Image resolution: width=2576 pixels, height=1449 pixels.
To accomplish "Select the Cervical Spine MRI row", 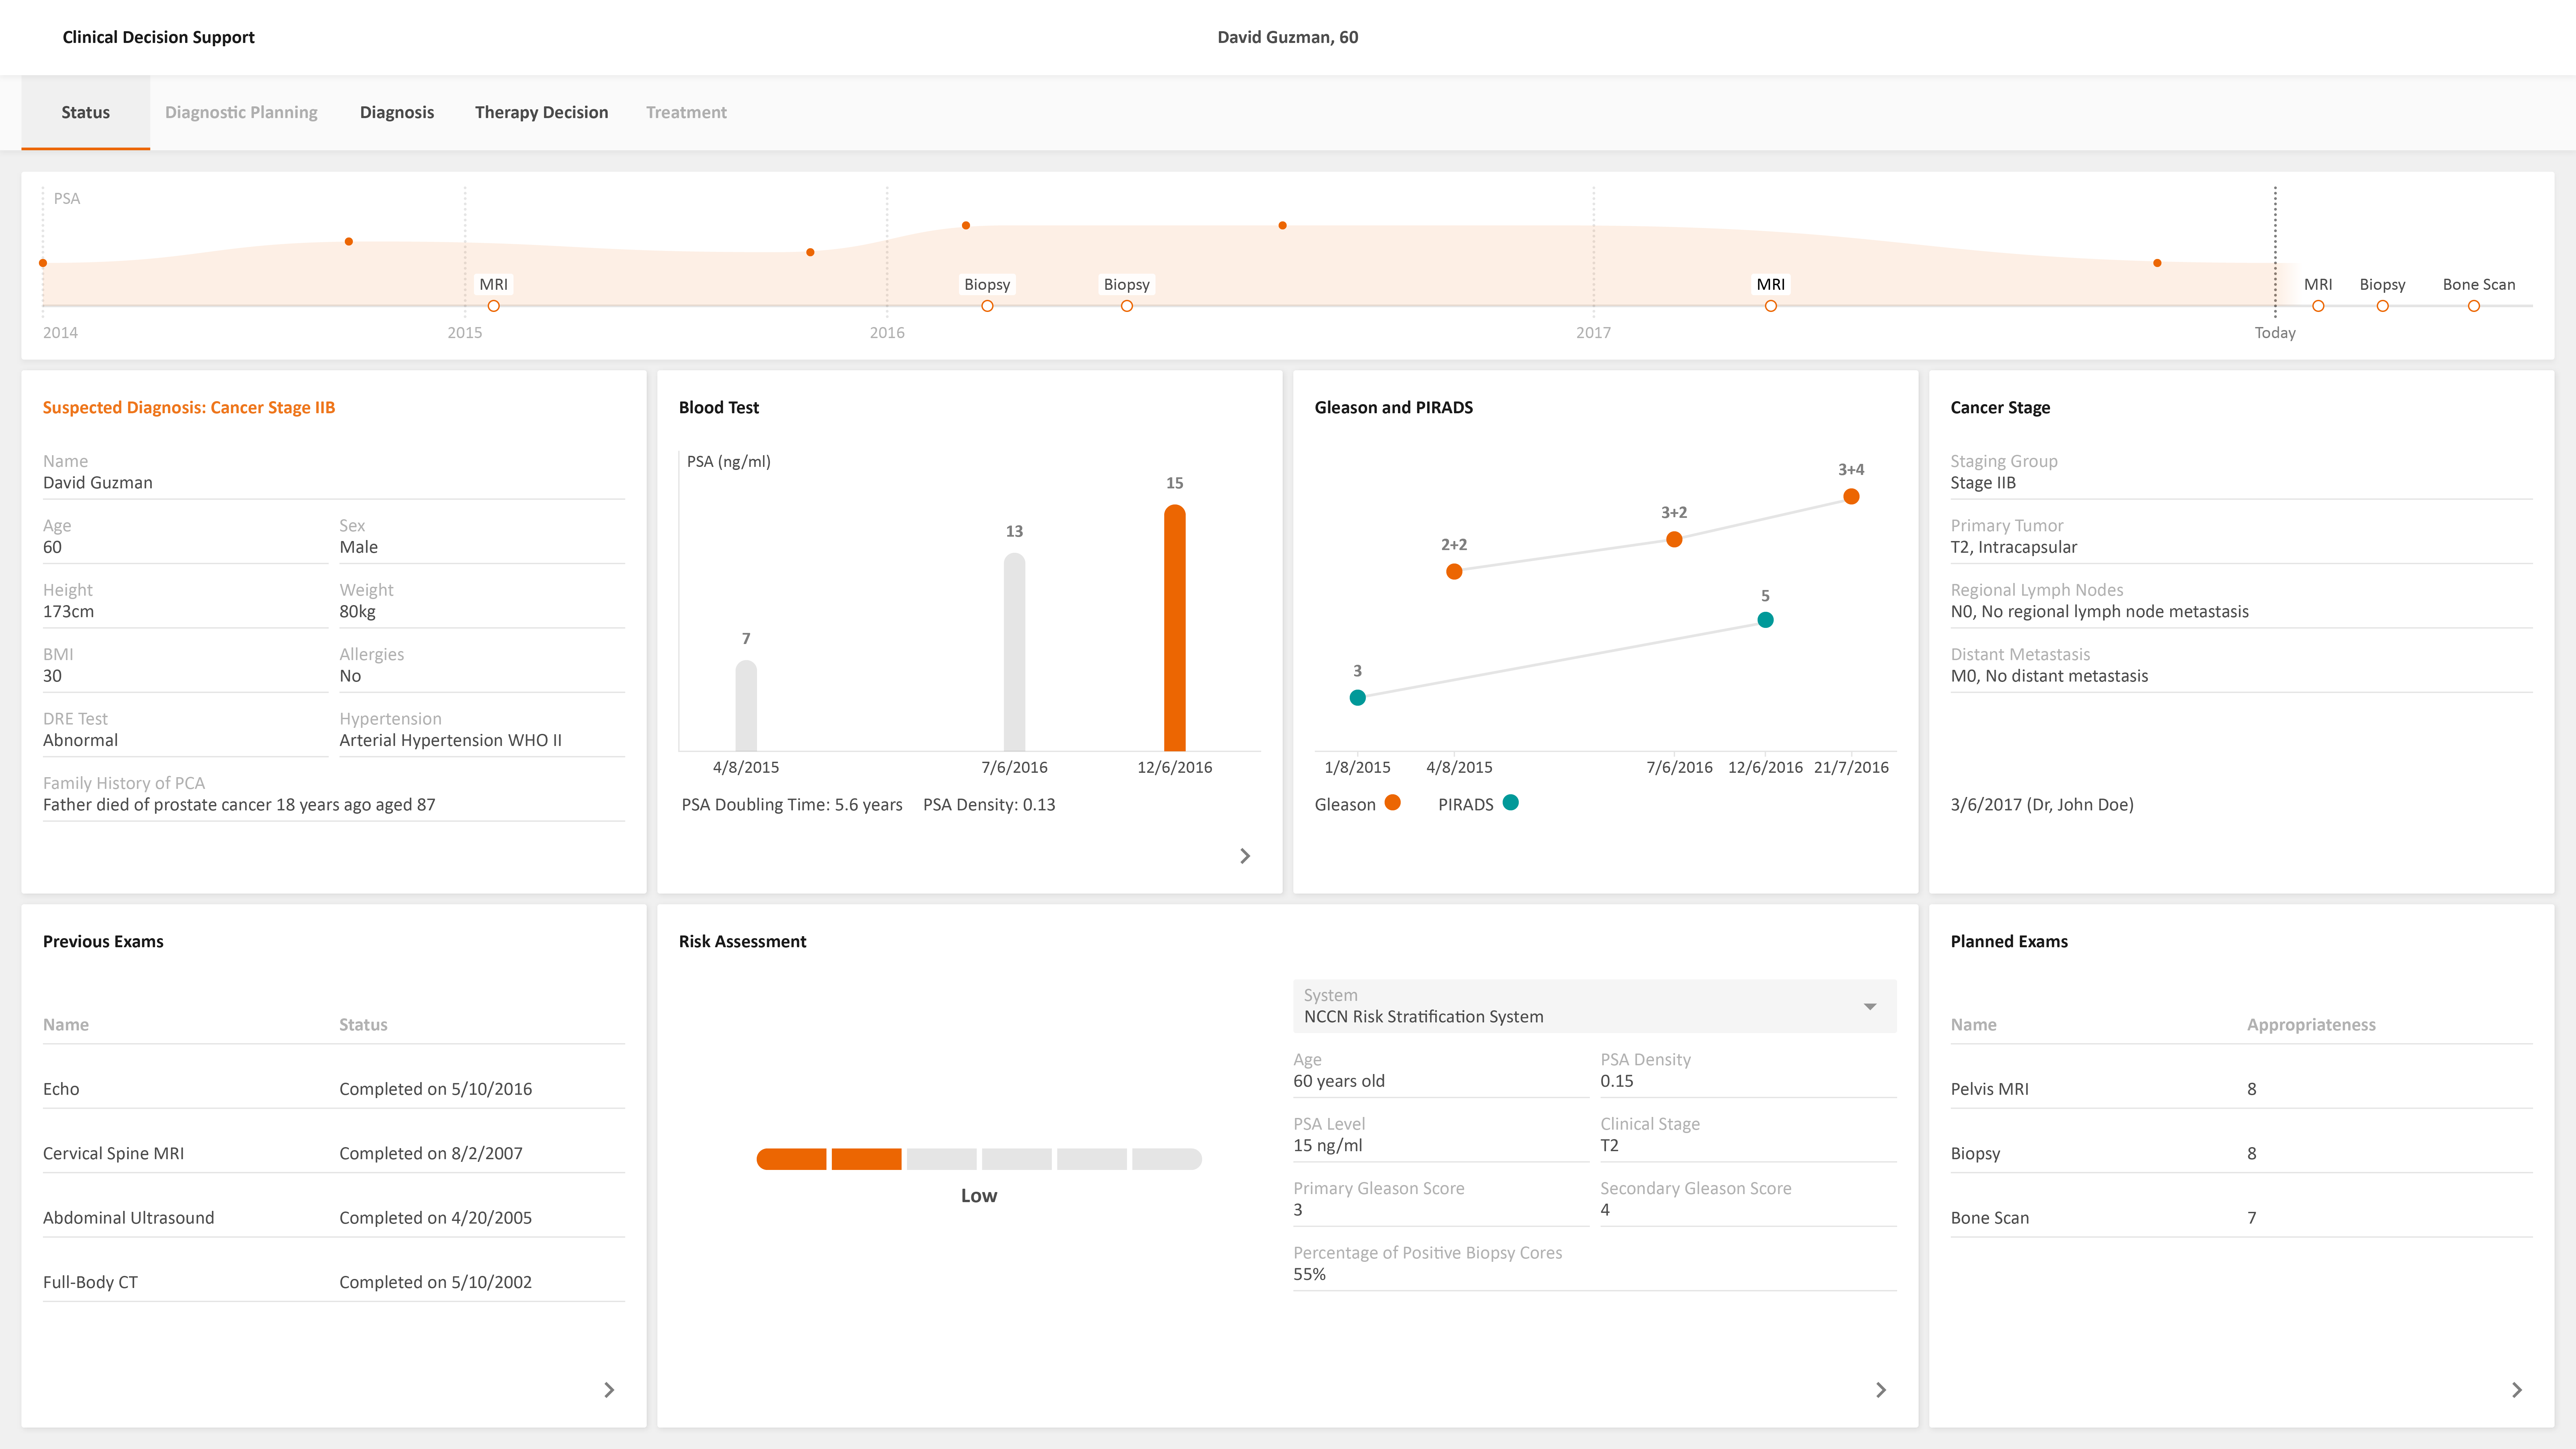I will coord(334,1153).
